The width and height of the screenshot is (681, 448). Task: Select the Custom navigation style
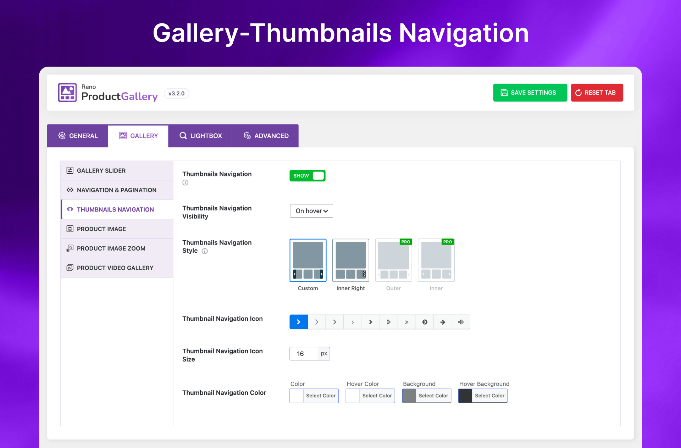click(308, 260)
